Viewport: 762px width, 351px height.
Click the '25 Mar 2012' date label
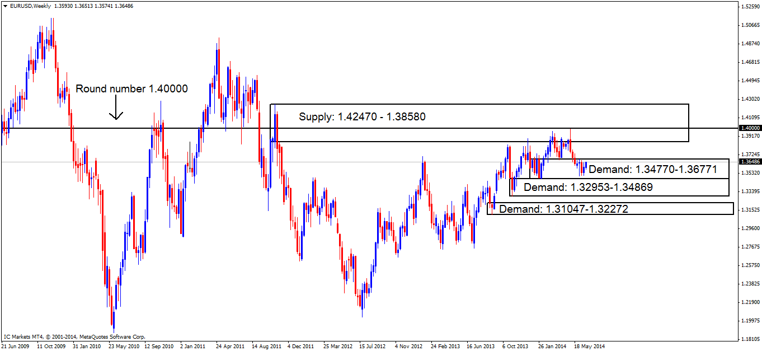click(x=338, y=346)
